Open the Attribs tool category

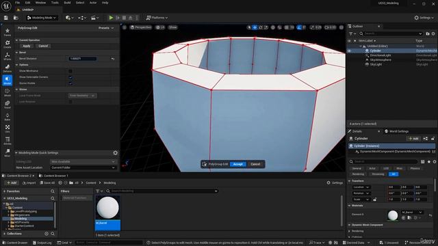[8, 141]
